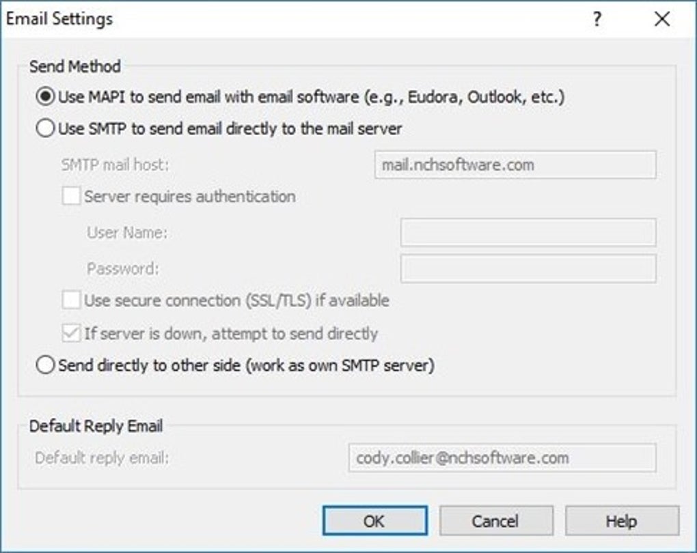The image size is (697, 553).
Task: Open Help from the dialog buttons
Action: pos(623,521)
